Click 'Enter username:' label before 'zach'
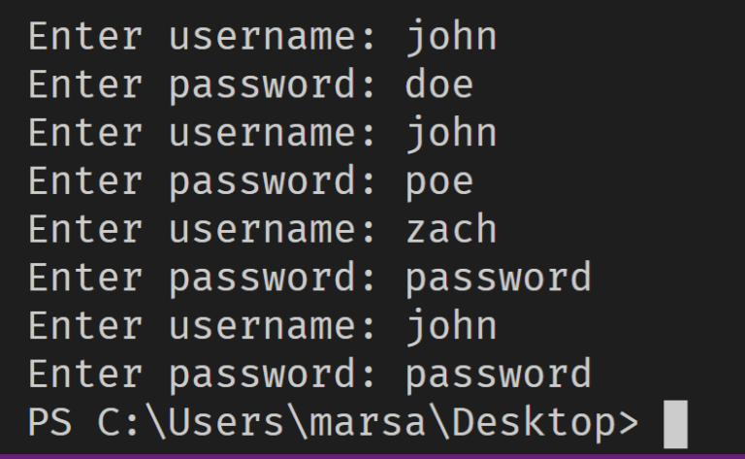 pyautogui.click(x=204, y=230)
